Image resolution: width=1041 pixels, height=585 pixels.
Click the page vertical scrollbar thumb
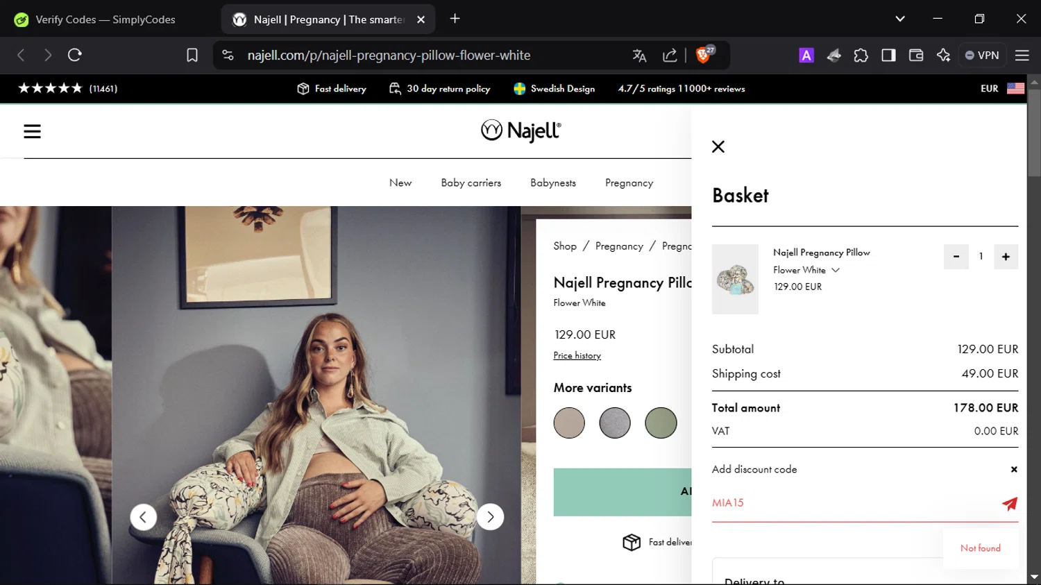(1034, 132)
